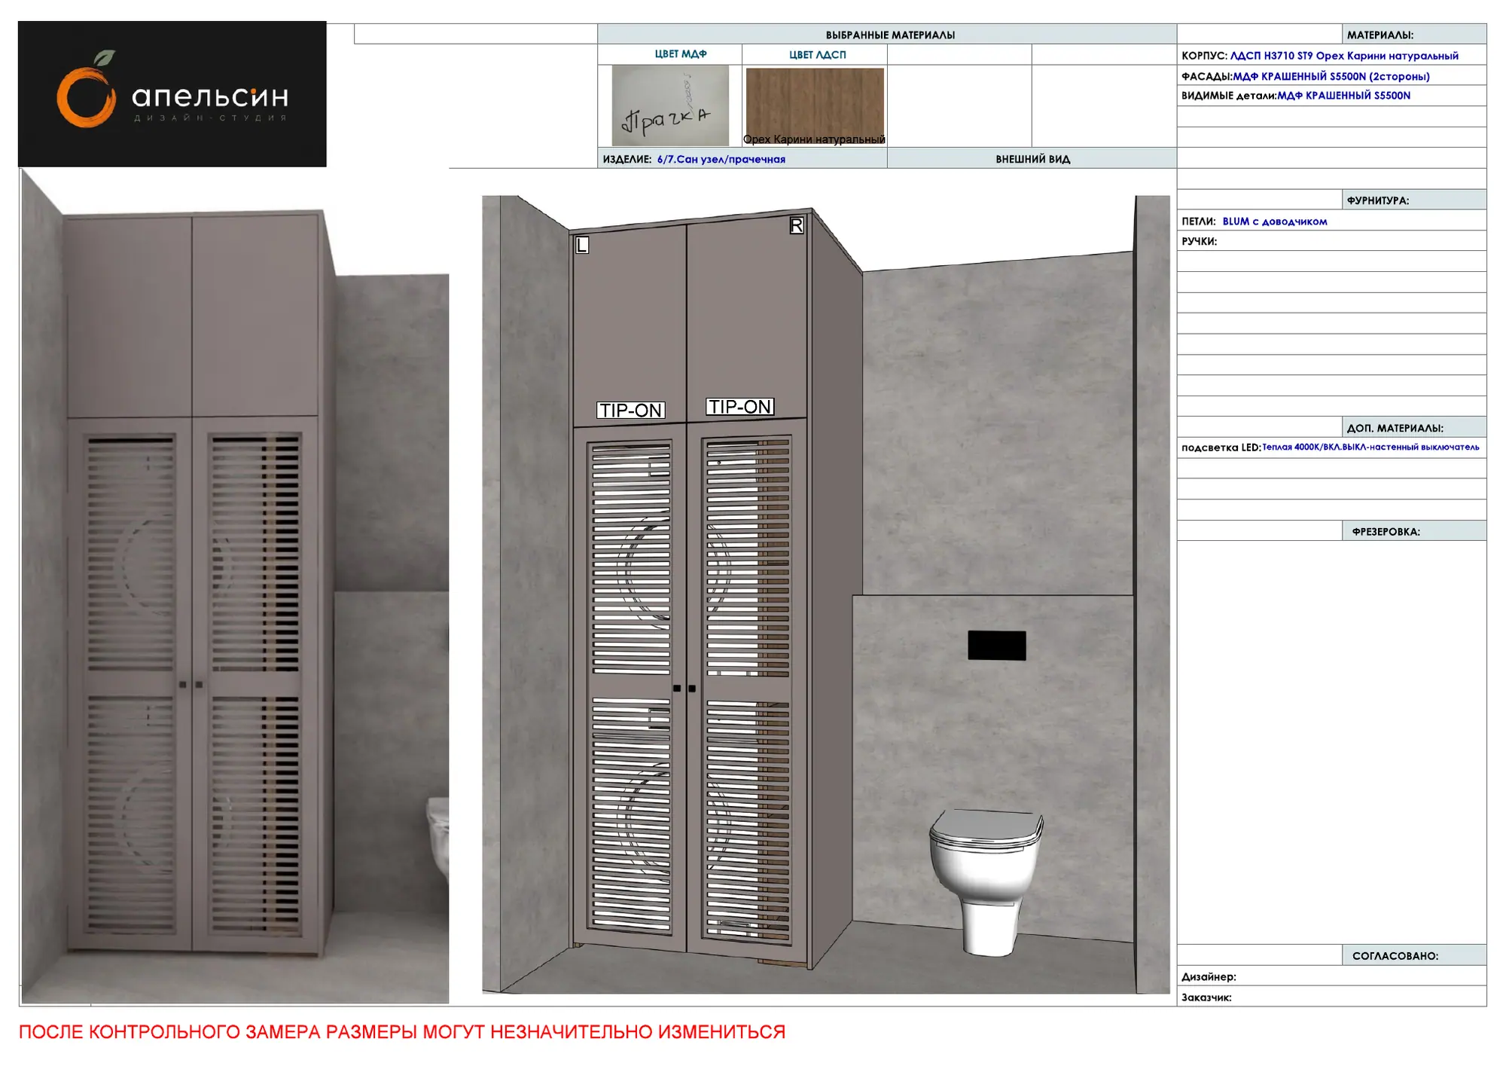This screenshot has width=1506, height=1066.
Task: Click the МАТЕРИАЛЫ section header
Action: pyautogui.click(x=1379, y=35)
